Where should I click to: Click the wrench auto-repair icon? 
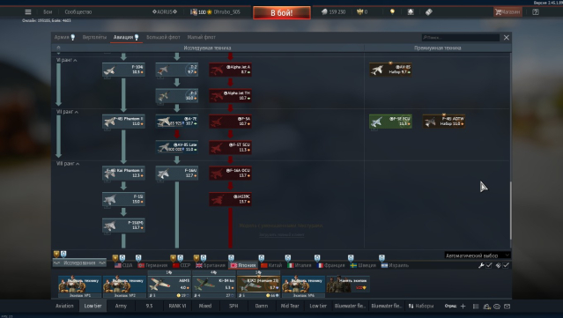pyautogui.click(x=481, y=265)
